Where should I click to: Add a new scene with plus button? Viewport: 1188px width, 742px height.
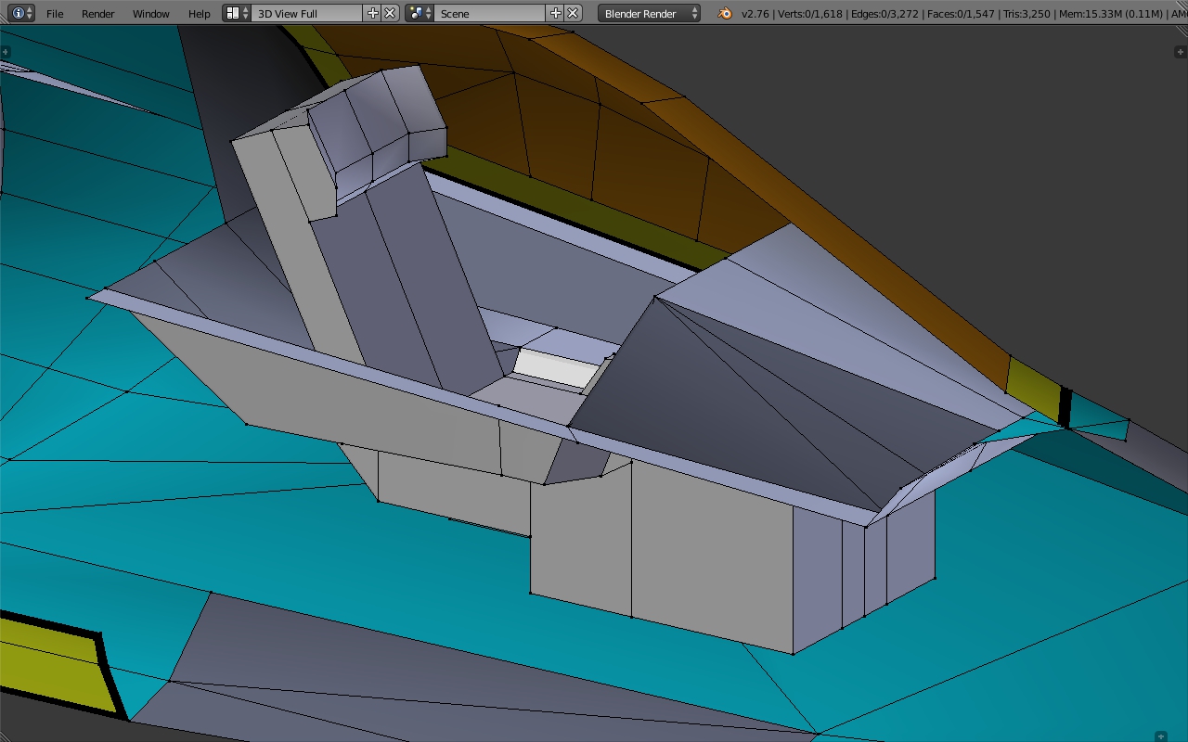556,13
